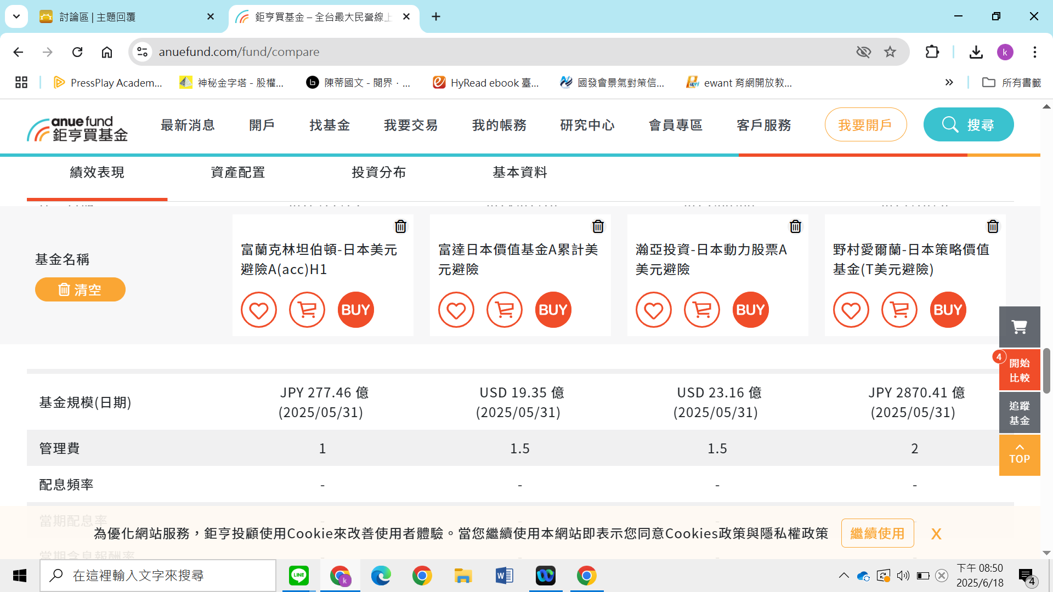Open HyRead ebook bookmark
Screen dimensions: 1053x592
[x=486, y=83]
